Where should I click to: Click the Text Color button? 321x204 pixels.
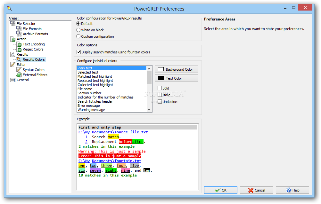click(177, 78)
